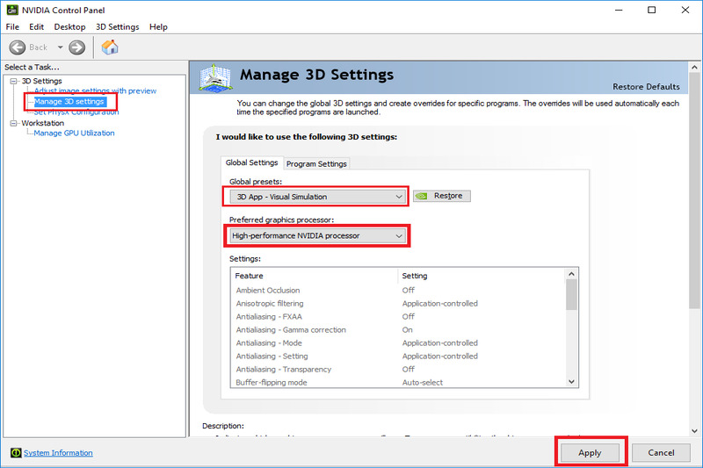703x468 pixels.
Task: Click the NVIDIA logo on Restore button
Action: coord(422,196)
